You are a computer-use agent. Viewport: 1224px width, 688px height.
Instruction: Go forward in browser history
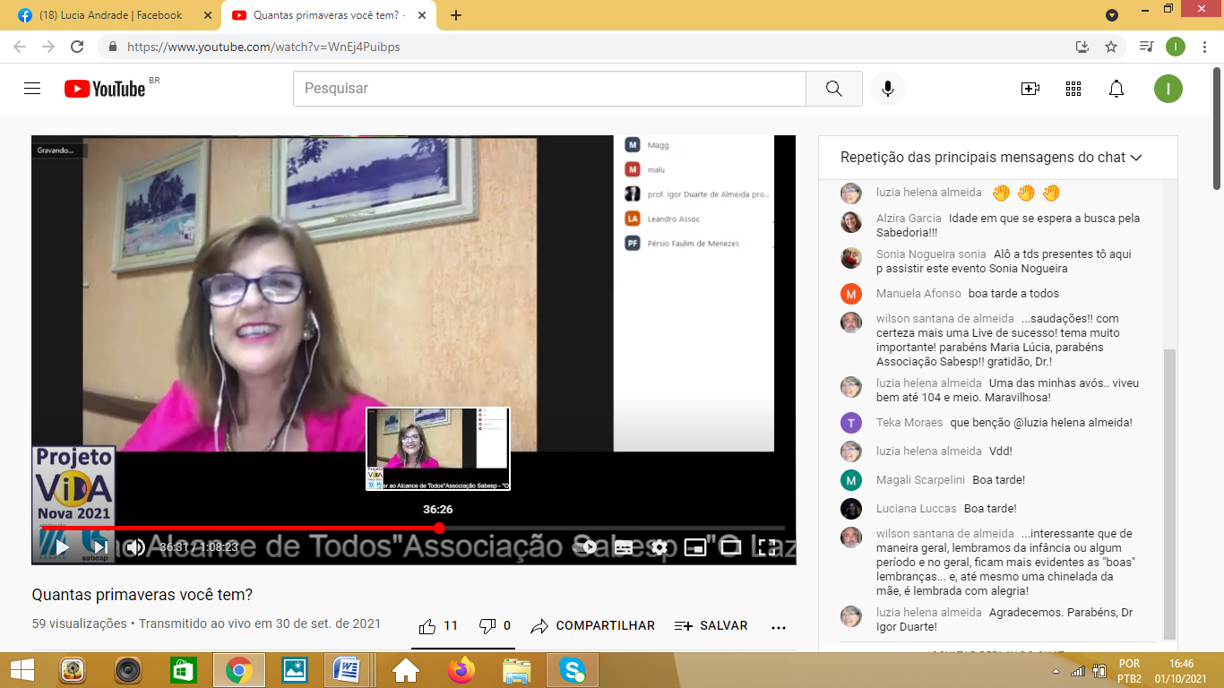(x=48, y=47)
